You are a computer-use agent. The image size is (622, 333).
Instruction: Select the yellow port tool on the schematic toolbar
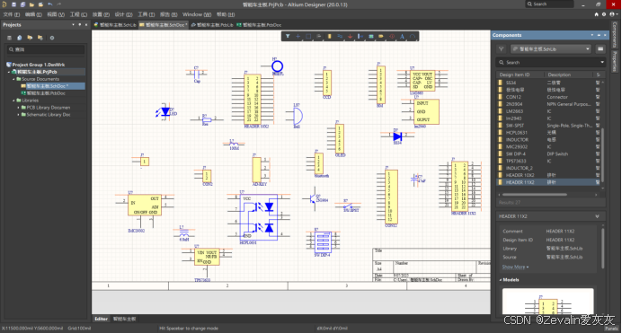pos(381,37)
